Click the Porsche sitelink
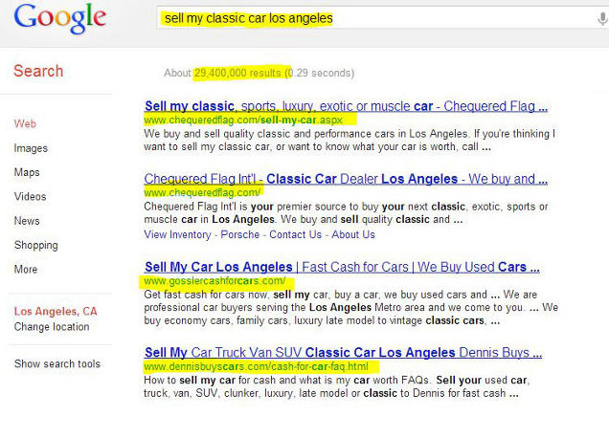Viewport: 609px width, 438px height. [x=240, y=234]
